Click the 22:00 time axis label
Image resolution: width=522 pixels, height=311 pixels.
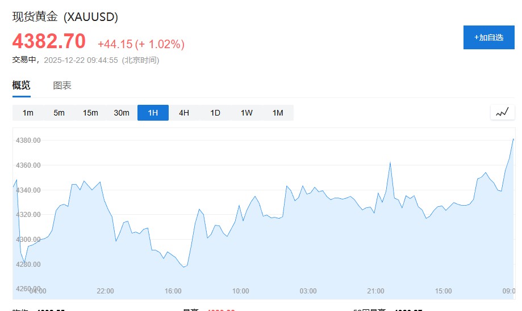(106, 291)
